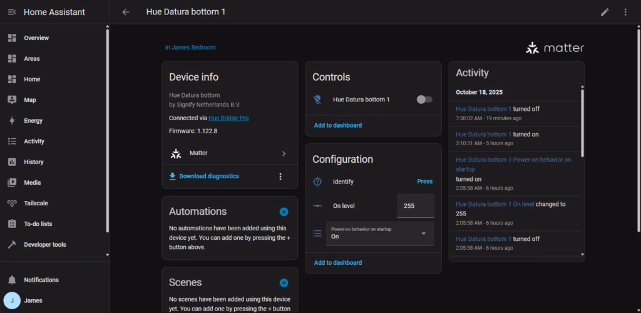Open To-do lists from the sidebar
641x313 pixels.
click(38, 224)
